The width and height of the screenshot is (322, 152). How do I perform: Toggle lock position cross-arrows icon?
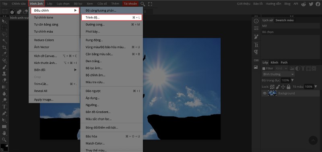coord(283,87)
